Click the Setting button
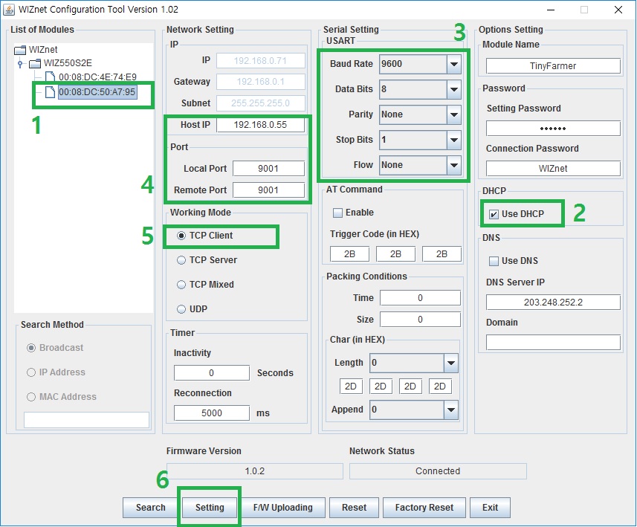The image size is (637, 527). click(x=210, y=508)
